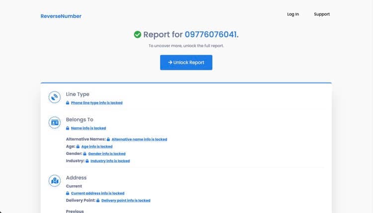Open 'Phone line type info is locked' link
This screenshot has height=213, width=373.
(96, 103)
